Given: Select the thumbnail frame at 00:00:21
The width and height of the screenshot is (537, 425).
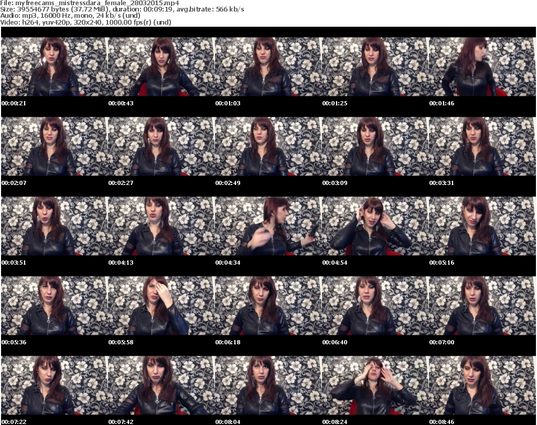Looking at the screenshot, I should (55, 67).
